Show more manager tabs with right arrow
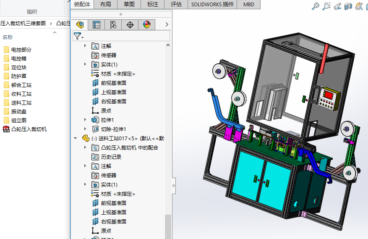368x239 pixels. click(167, 25)
